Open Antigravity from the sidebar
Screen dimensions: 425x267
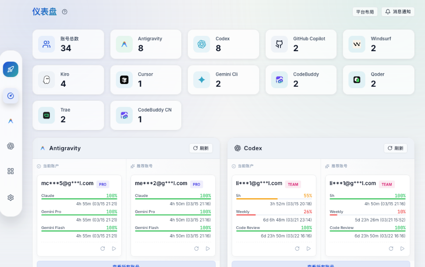[x=11, y=121]
